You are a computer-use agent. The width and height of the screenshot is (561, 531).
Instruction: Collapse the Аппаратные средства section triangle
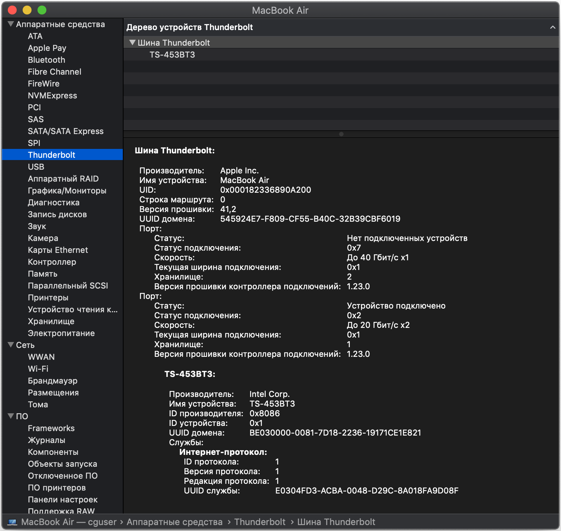(11, 24)
